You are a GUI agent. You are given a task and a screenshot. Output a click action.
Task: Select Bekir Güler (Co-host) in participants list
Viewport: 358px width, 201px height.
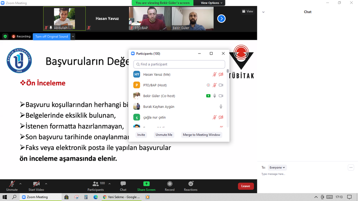click(159, 96)
